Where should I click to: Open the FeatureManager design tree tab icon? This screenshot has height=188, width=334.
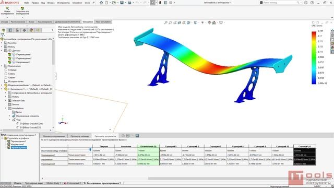pos(4,30)
